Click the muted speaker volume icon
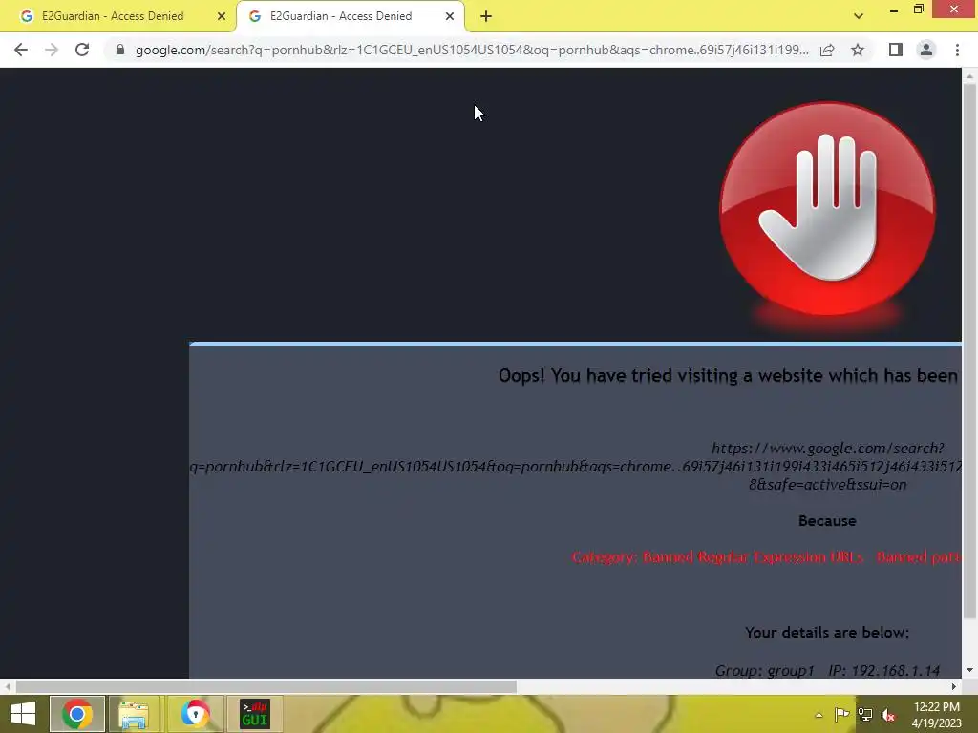 point(888,715)
